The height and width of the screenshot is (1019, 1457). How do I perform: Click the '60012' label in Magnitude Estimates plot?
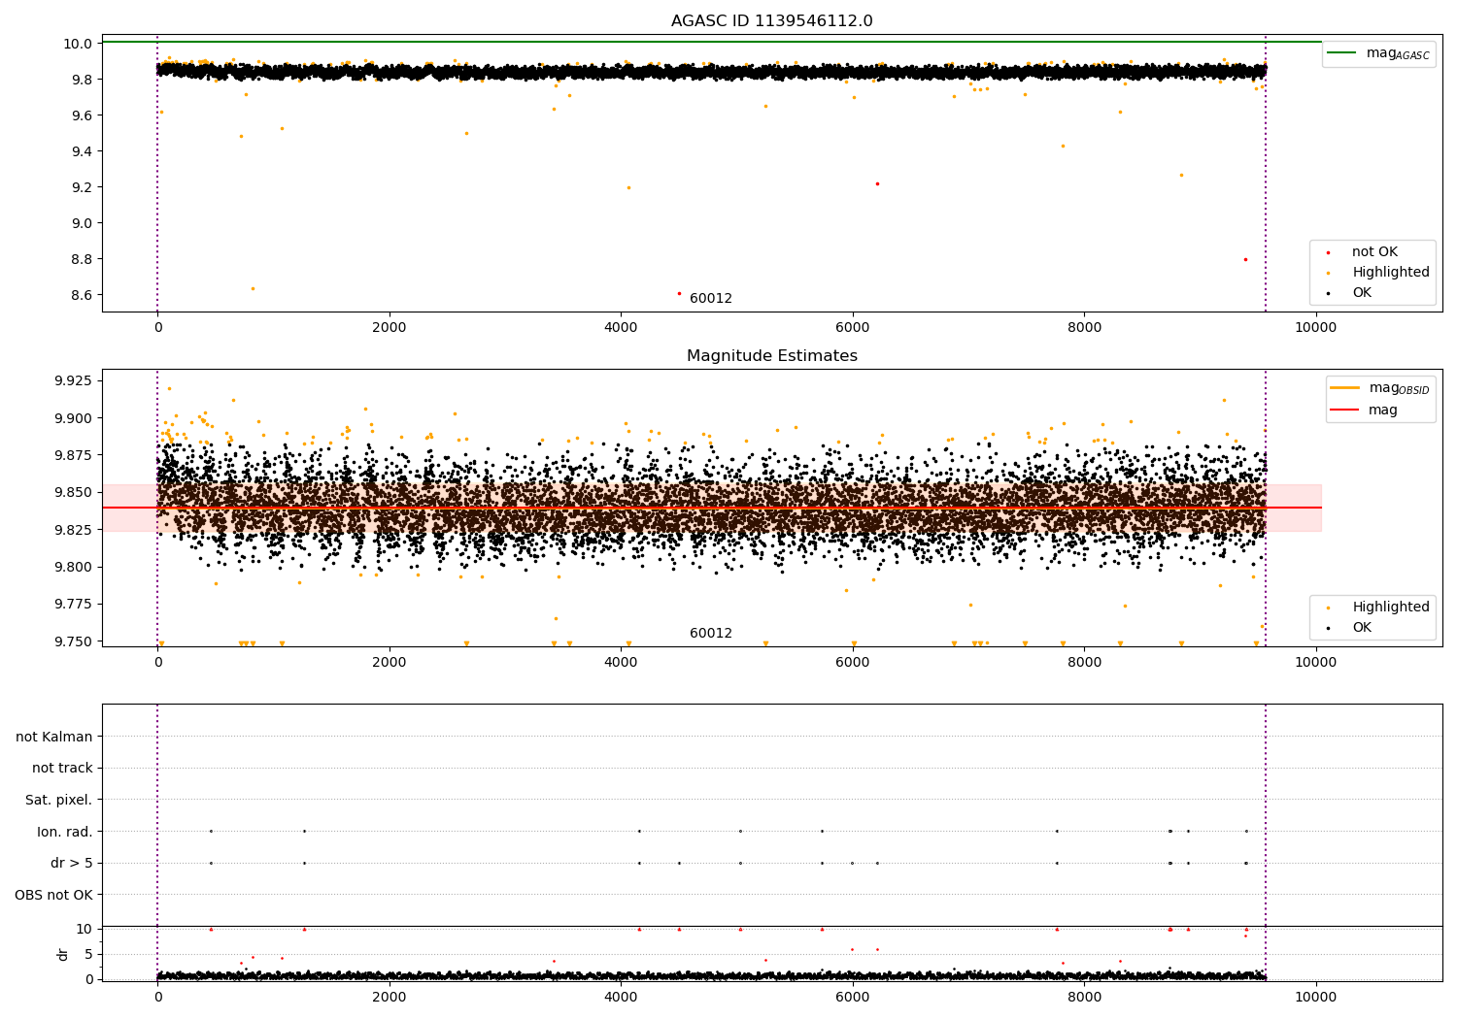(x=711, y=634)
